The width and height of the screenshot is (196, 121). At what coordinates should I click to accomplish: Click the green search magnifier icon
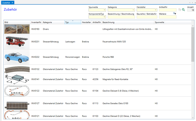pos(183,10)
